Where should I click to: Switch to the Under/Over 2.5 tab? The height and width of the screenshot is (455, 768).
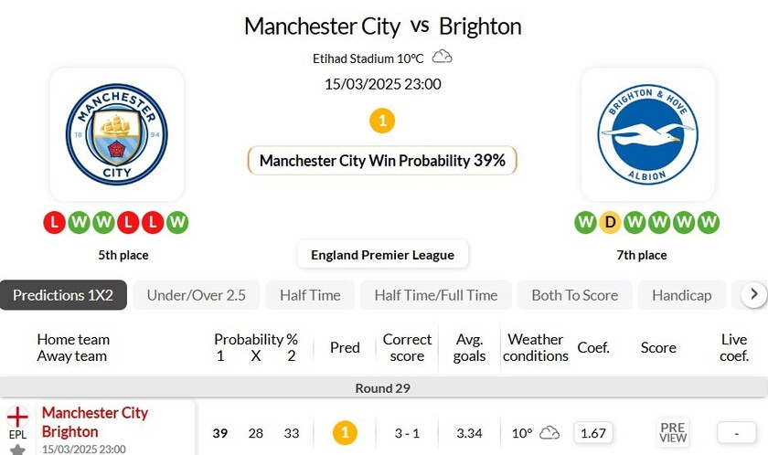(x=197, y=295)
